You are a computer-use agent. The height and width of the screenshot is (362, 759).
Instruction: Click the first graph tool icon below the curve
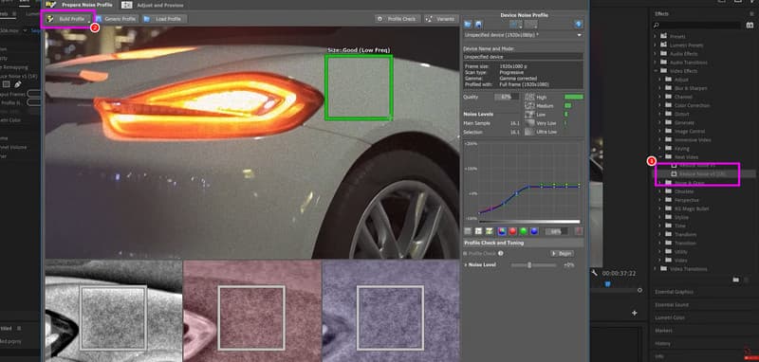[x=468, y=231]
